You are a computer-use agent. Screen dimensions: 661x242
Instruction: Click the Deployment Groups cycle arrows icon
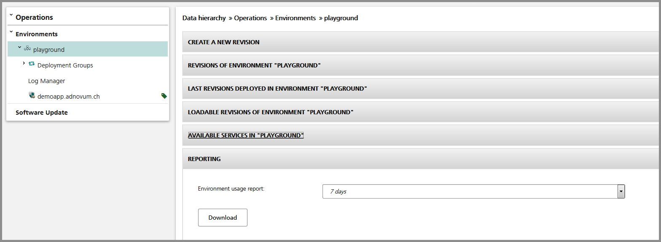31,64
